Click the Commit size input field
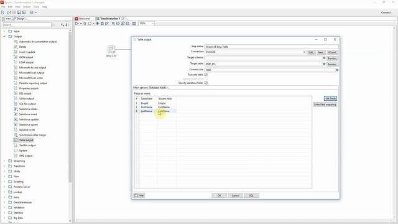 pyautogui.click(x=270, y=70)
